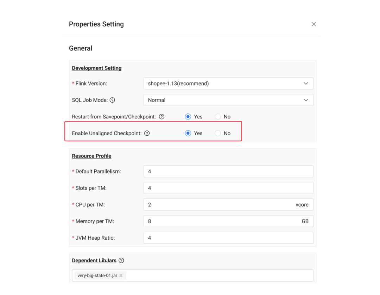This screenshot has height=295, width=380.
Task: Close the Properties Setting dialog
Action: [313, 24]
